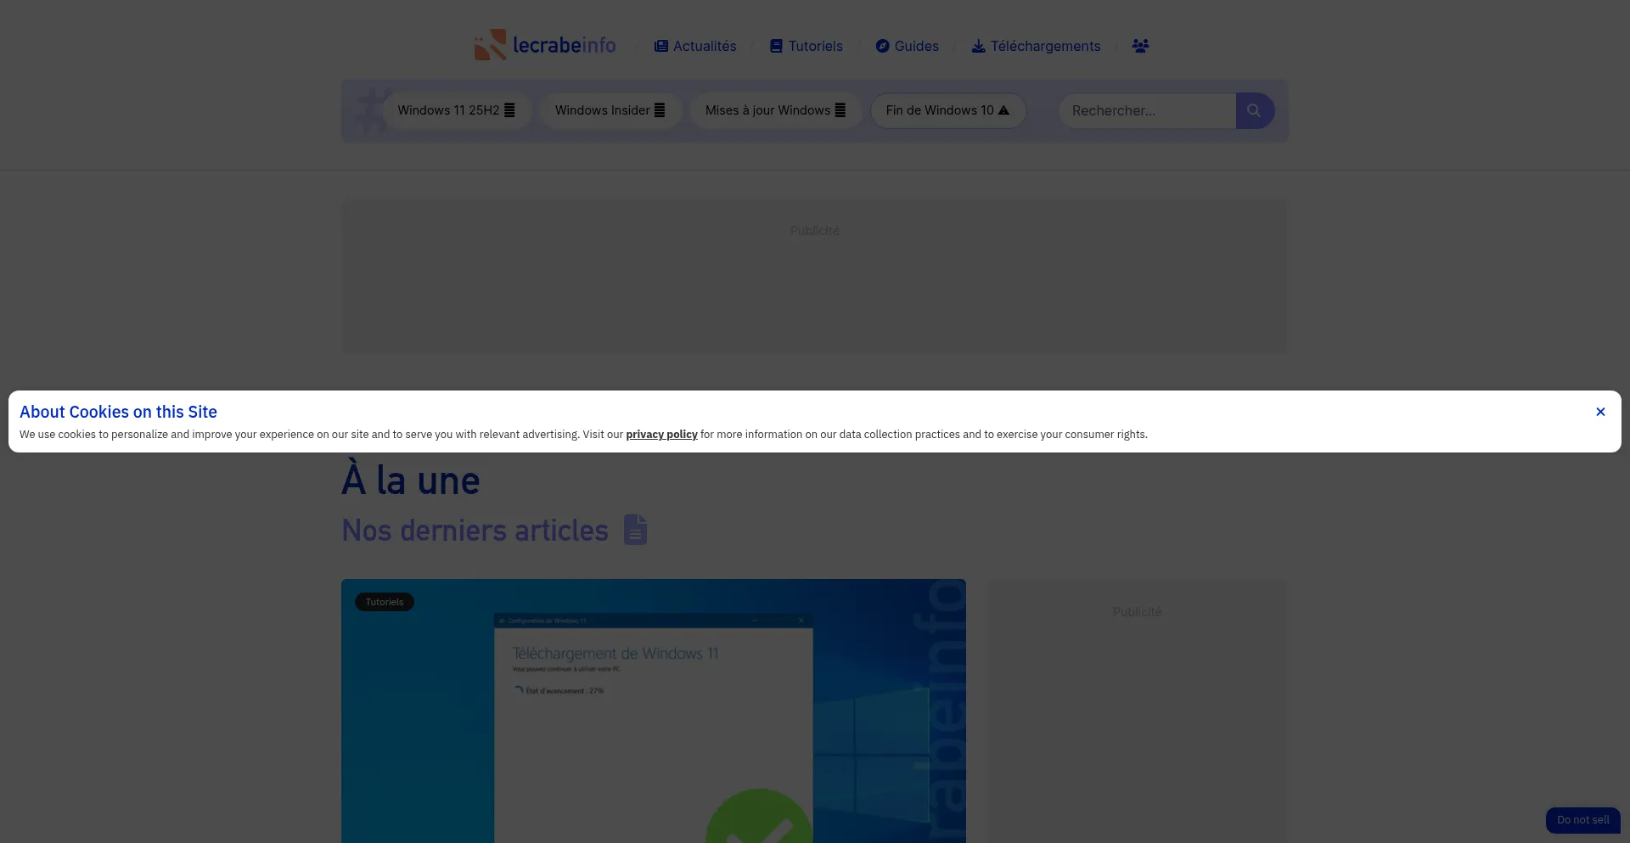Select the Windows Insider pill
This screenshot has width=1630, height=843.
coord(610,110)
